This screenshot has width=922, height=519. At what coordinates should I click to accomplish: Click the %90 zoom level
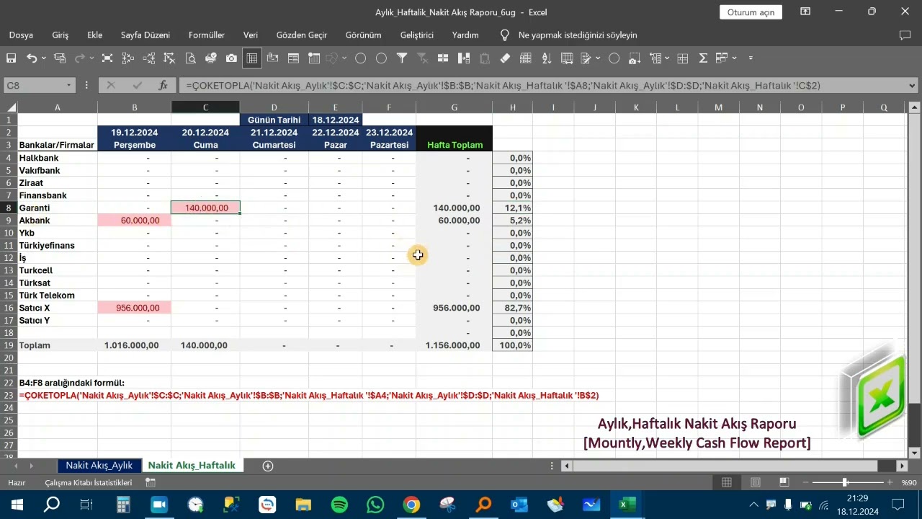coord(908,482)
